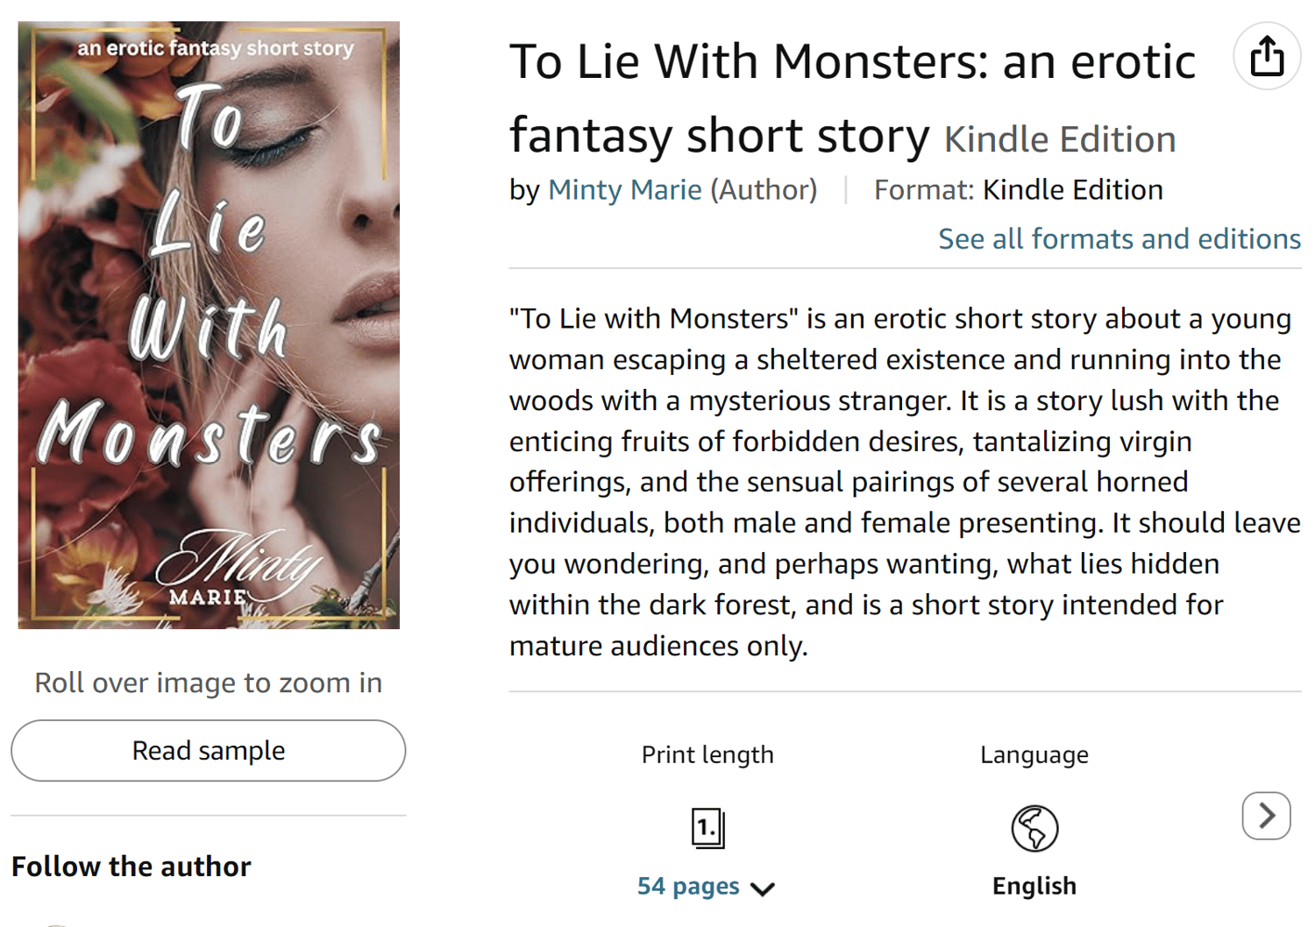This screenshot has height=927, width=1315.
Task: Click the Kindle Edition format text
Action: click(1072, 189)
